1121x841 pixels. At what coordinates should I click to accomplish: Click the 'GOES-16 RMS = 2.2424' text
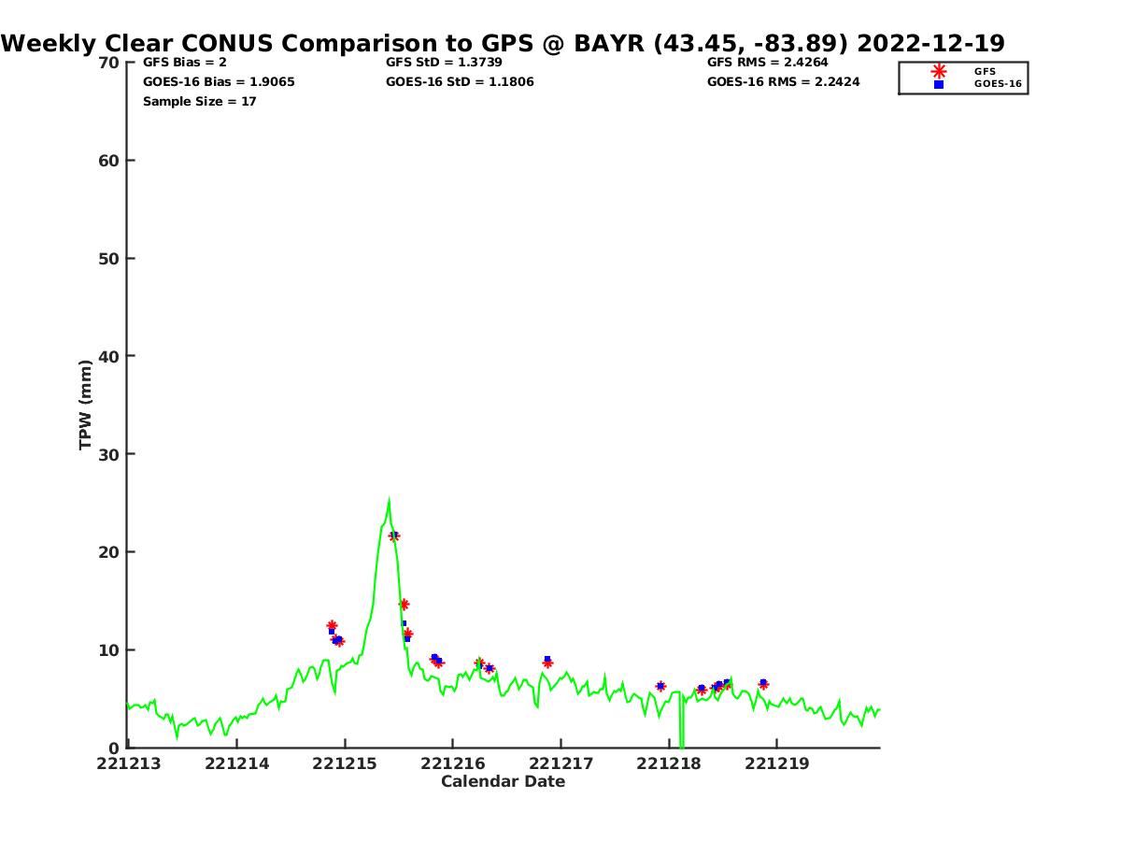click(x=783, y=82)
